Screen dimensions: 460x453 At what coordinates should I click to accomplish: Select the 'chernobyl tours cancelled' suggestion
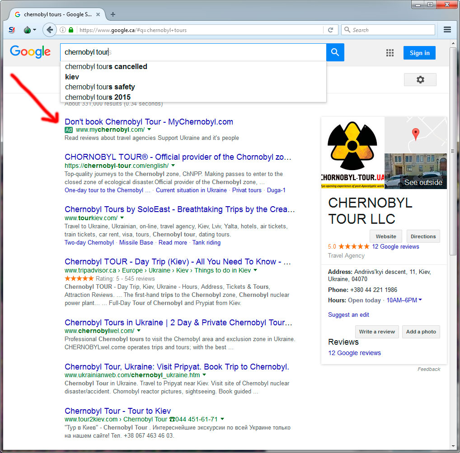(x=106, y=66)
